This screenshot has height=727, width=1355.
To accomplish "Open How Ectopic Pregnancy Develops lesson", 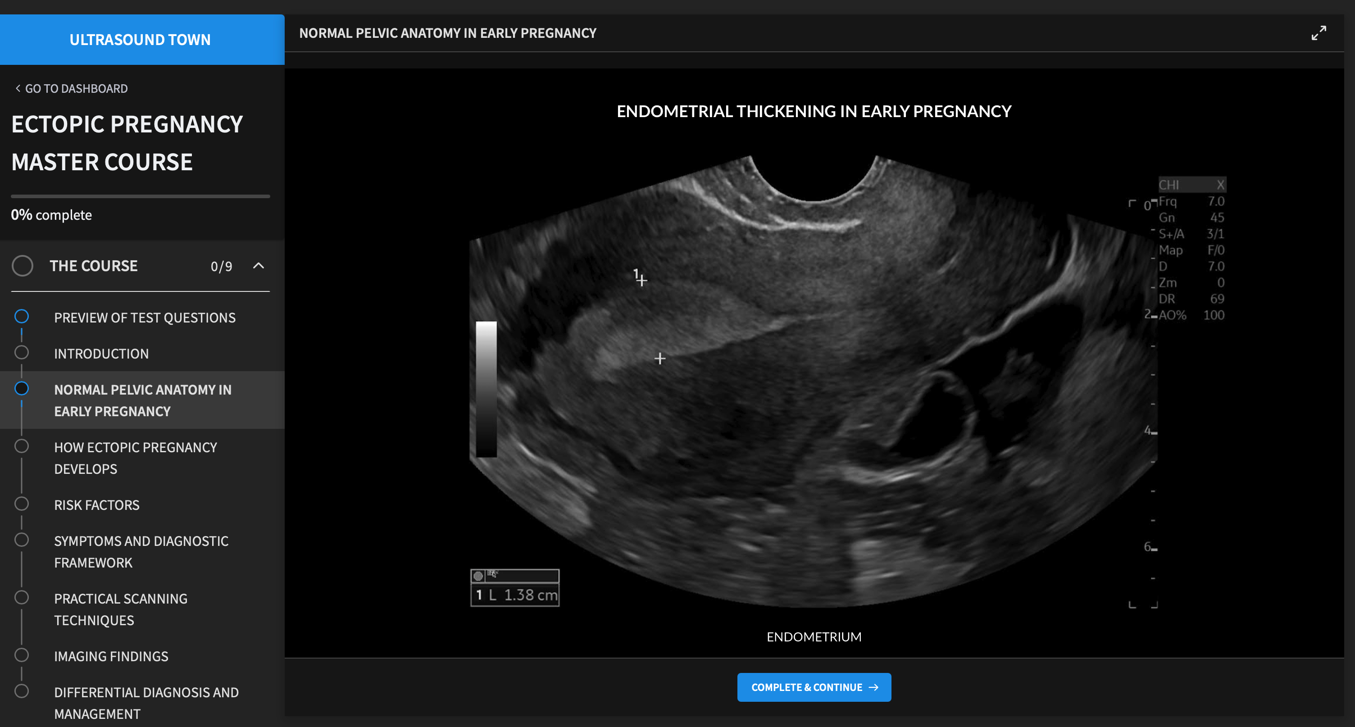I will [x=136, y=458].
